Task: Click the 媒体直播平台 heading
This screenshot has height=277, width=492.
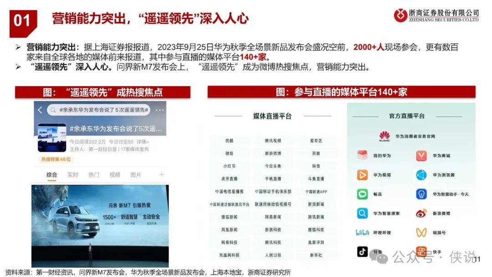Action: pyautogui.click(x=272, y=116)
